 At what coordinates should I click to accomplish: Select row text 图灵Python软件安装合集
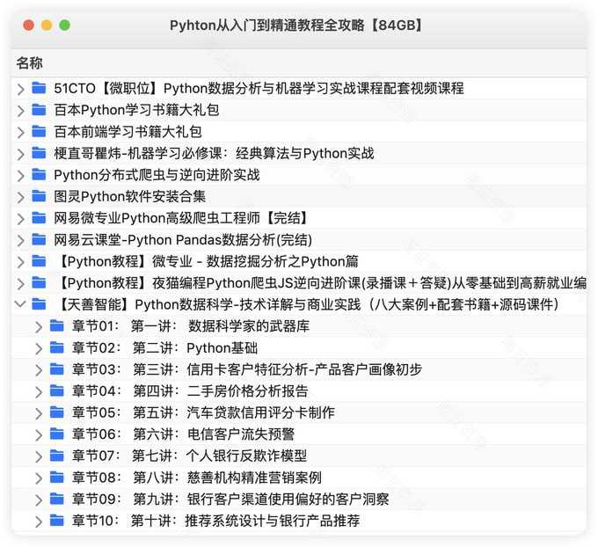click(129, 196)
